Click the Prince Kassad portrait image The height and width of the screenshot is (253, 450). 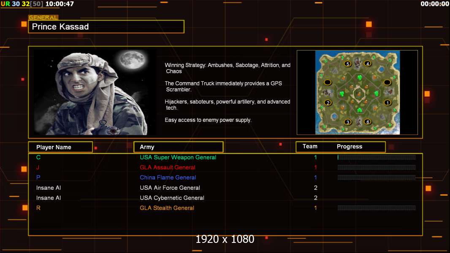(x=95, y=92)
